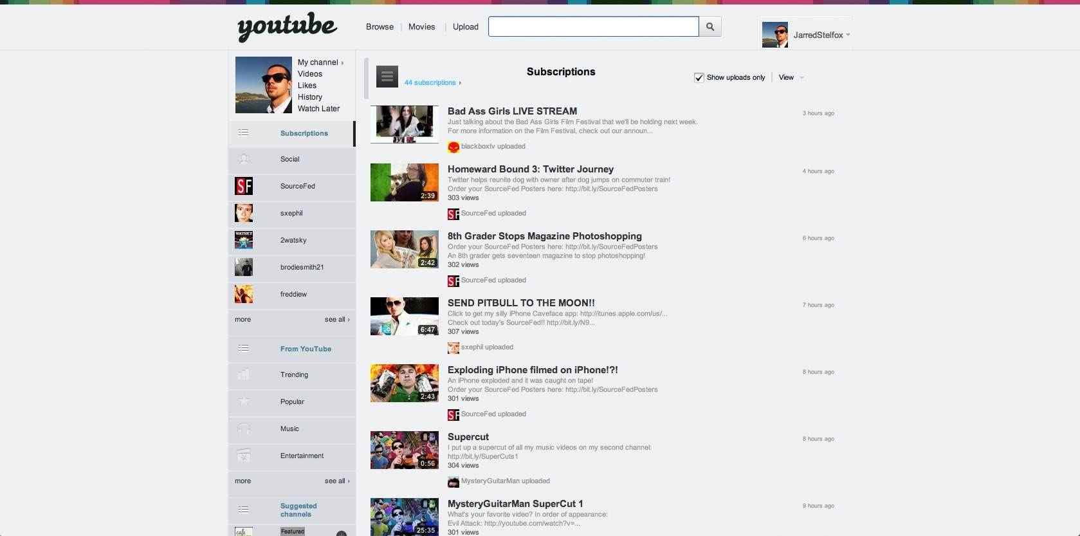Click MysteryGuitarMan uploader icon under Supercut
The height and width of the screenshot is (536, 1080).
453,482
